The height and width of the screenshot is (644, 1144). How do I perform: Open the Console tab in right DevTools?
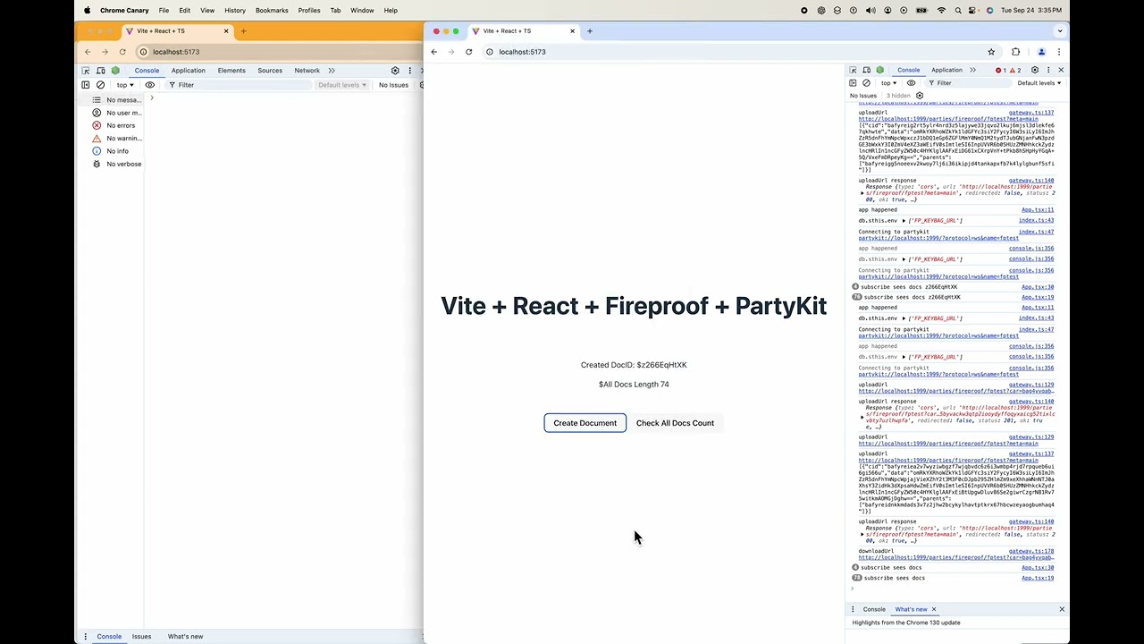(x=908, y=70)
